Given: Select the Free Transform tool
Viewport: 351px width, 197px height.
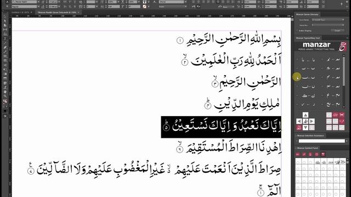Looking at the screenshot, I should tap(5, 69).
